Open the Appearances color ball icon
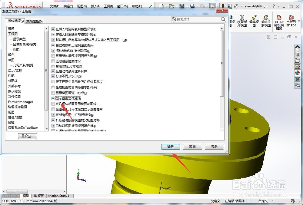This screenshot has width=303, height=205. [x=298, y=73]
